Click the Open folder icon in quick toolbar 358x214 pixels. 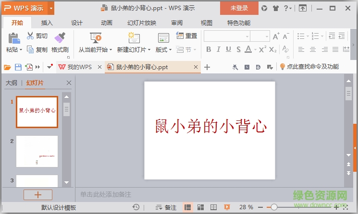7,67
